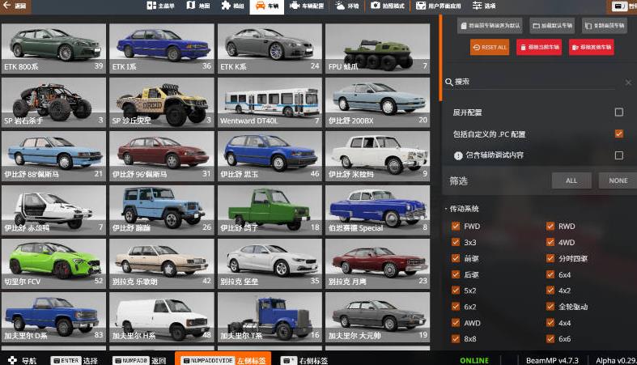
Task: Uncheck the 后驱 drivetrain filter
Action: click(x=456, y=274)
